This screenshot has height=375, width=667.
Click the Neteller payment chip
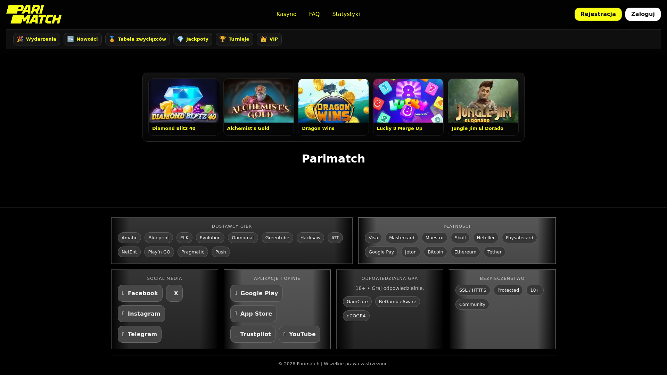[485, 238]
